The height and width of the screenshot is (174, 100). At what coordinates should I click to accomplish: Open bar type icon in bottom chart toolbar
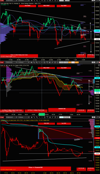31,117
